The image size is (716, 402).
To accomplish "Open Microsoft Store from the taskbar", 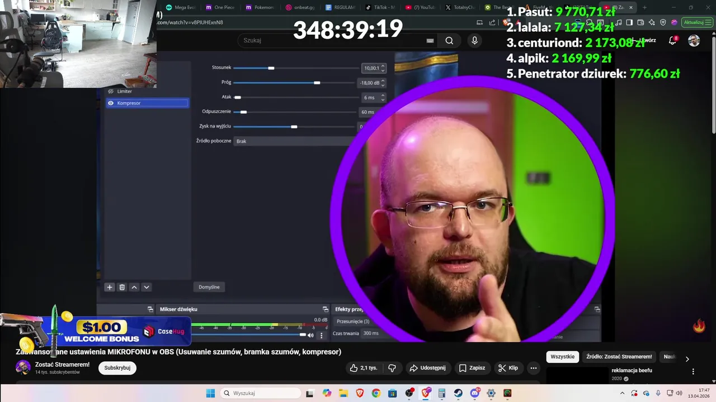I will point(393,393).
